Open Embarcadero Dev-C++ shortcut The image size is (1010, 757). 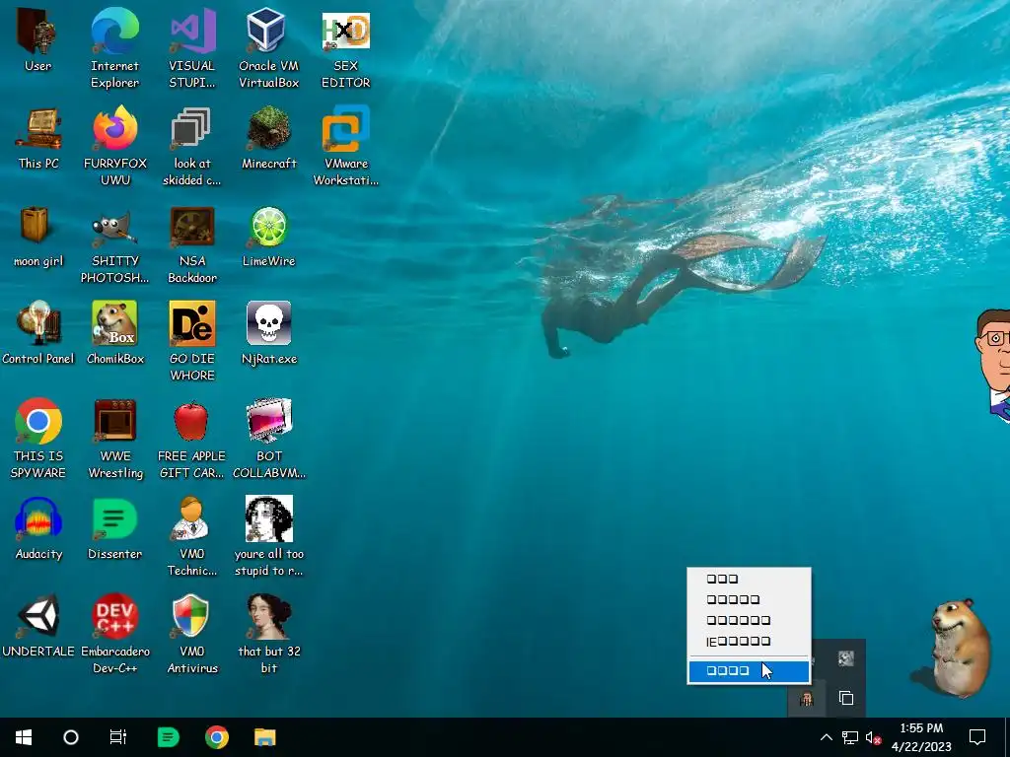(x=115, y=634)
